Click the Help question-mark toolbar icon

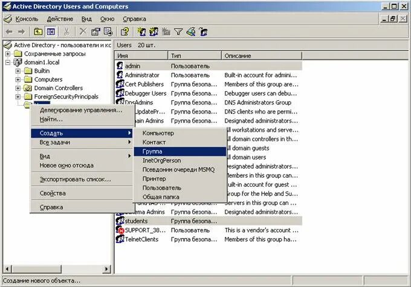(125, 32)
